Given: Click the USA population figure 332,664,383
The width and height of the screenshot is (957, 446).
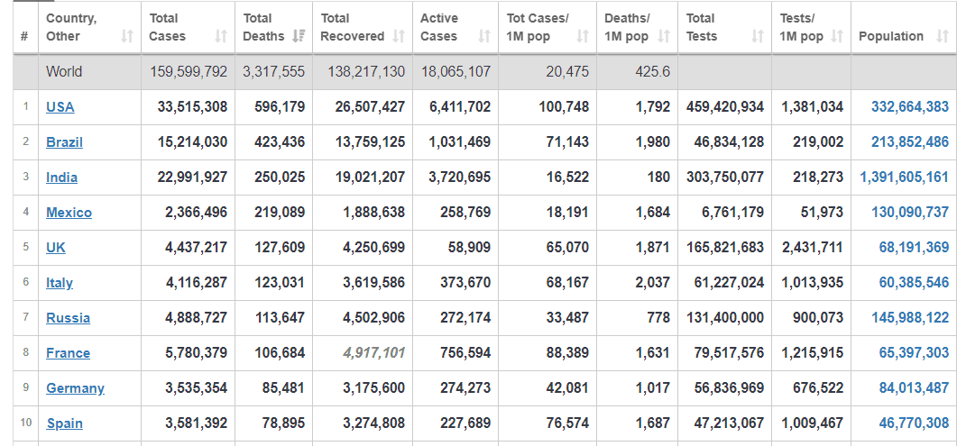Looking at the screenshot, I should pyautogui.click(x=909, y=107).
